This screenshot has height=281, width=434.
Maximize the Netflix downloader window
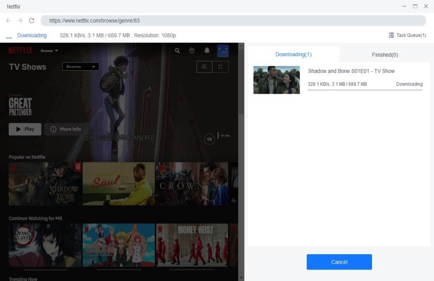[x=415, y=6]
